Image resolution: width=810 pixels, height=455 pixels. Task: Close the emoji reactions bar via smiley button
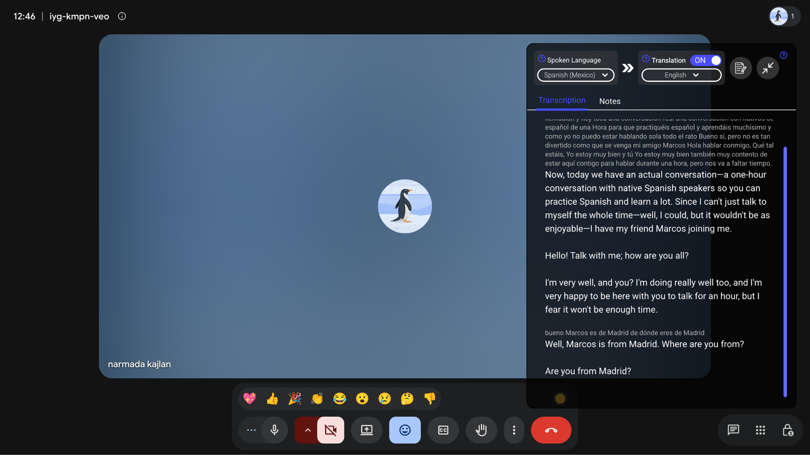coord(405,430)
